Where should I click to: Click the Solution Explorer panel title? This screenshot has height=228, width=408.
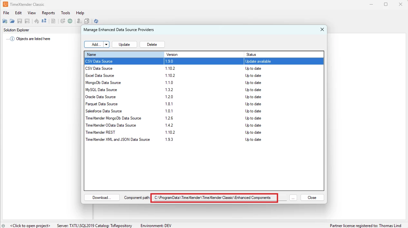click(16, 30)
